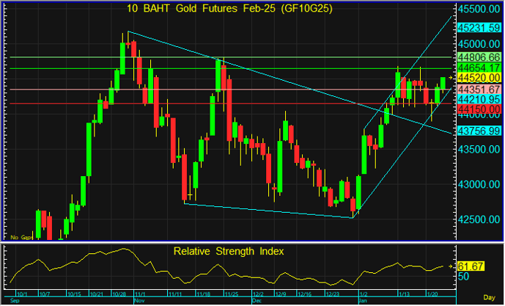The width and height of the screenshot is (505, 306).
Task: Select the 44654.17 green level label
Action: tap(479, 68)
